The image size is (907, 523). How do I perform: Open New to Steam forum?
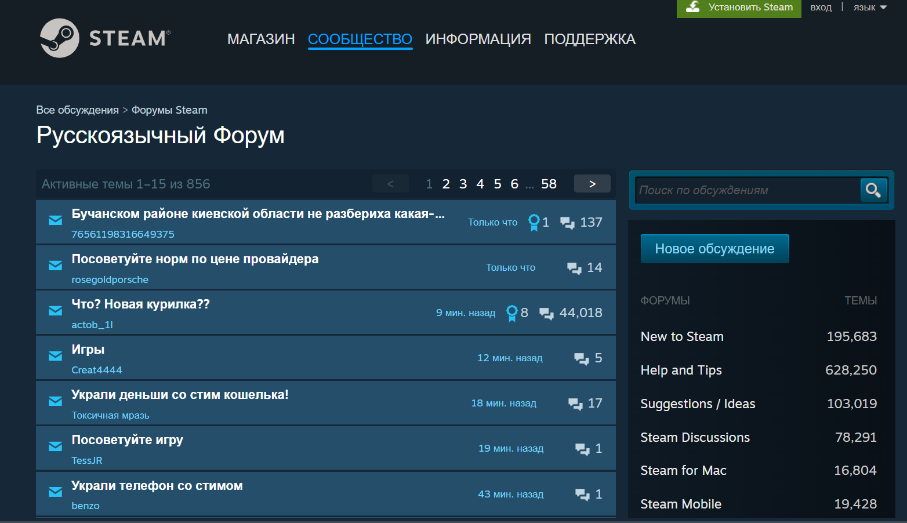pyautogui.click(x=682, y=336)
